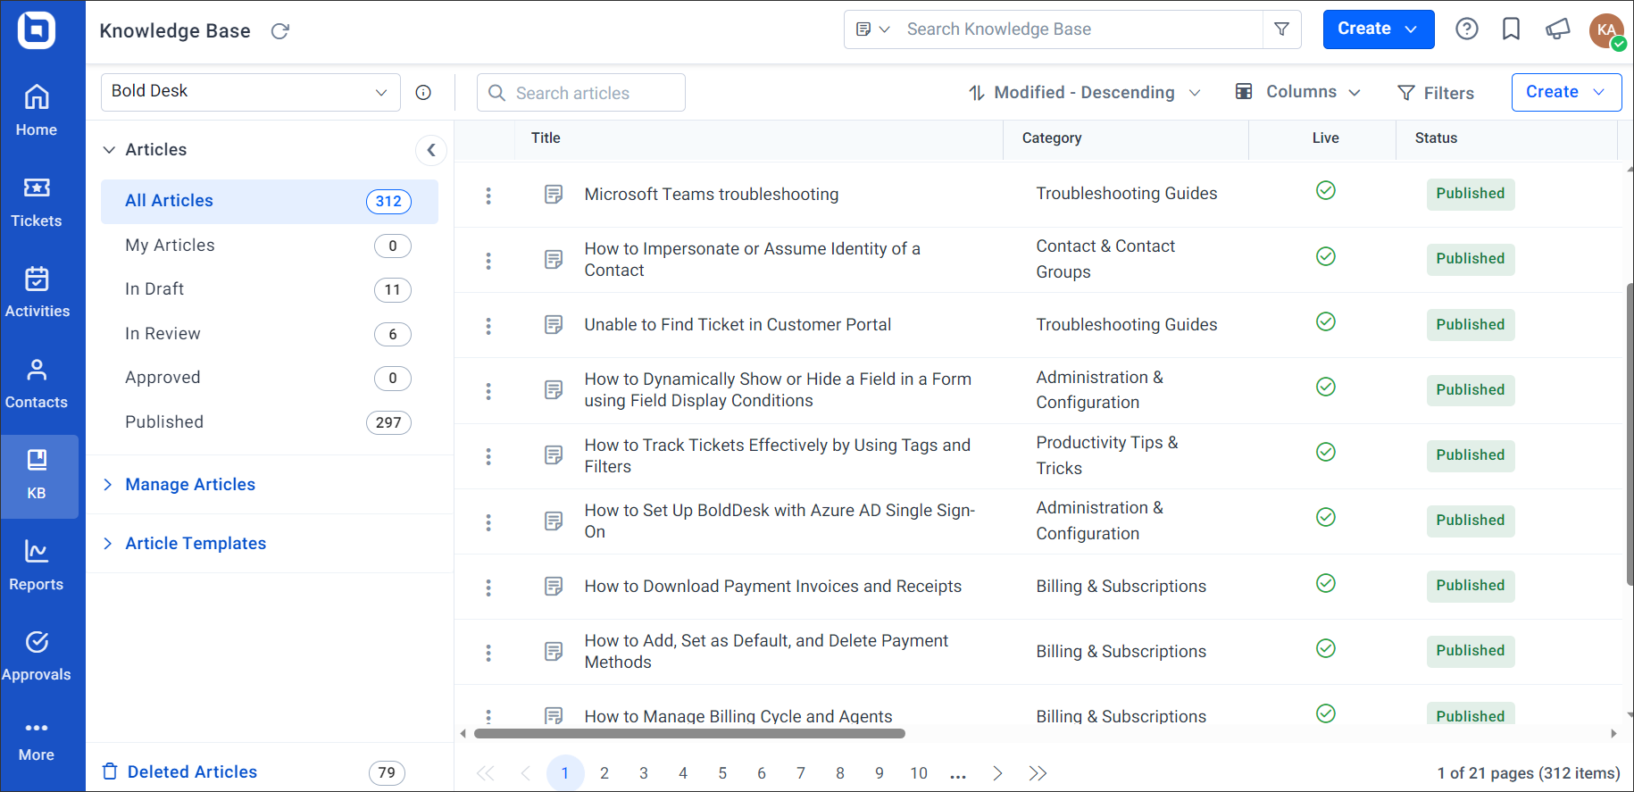Go to the next page arrow

click(x=997, y=773)
